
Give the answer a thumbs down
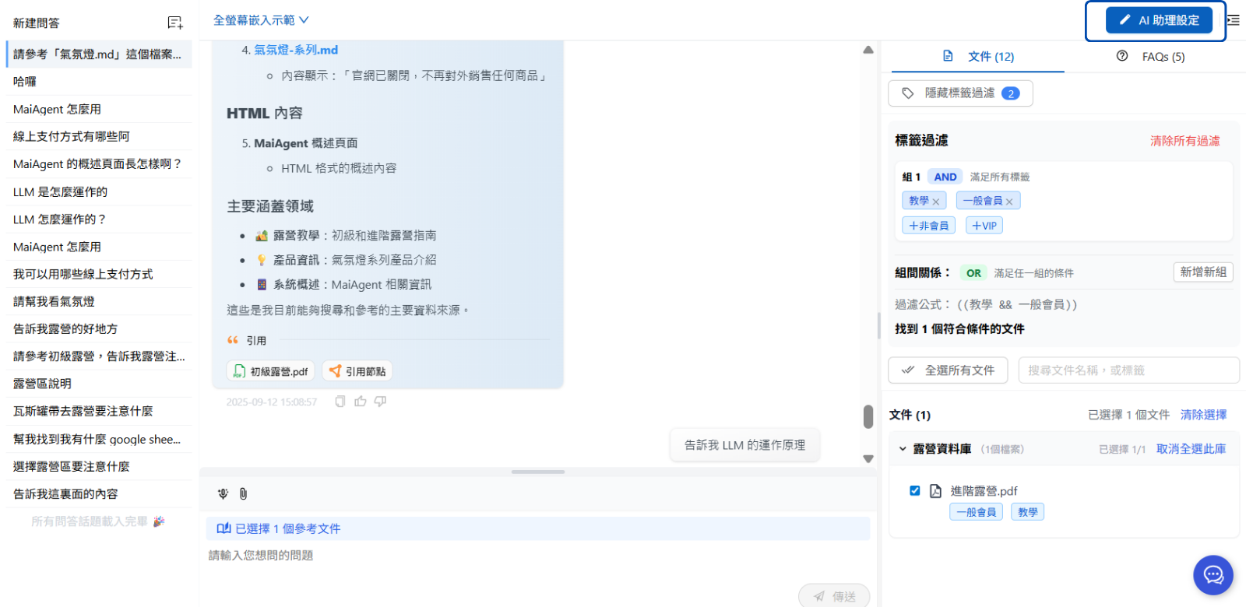tap(380, 402)
